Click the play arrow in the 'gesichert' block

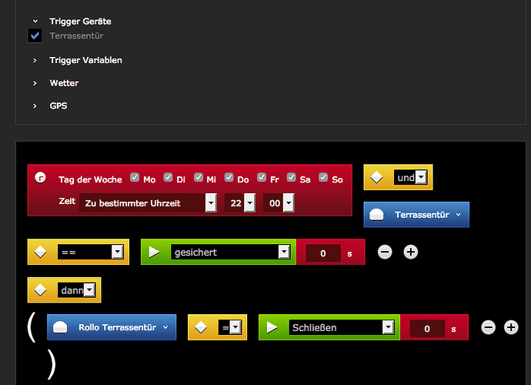[154, 252]
